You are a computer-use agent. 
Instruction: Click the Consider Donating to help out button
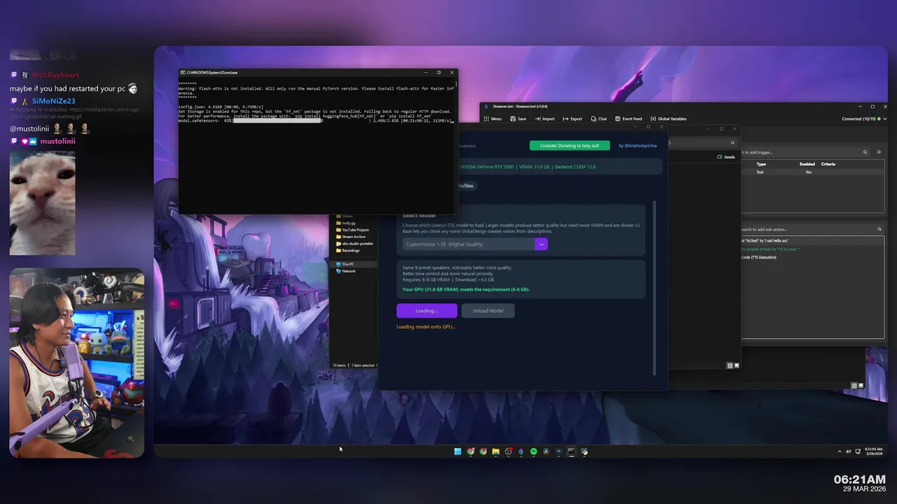coord(570,146)
